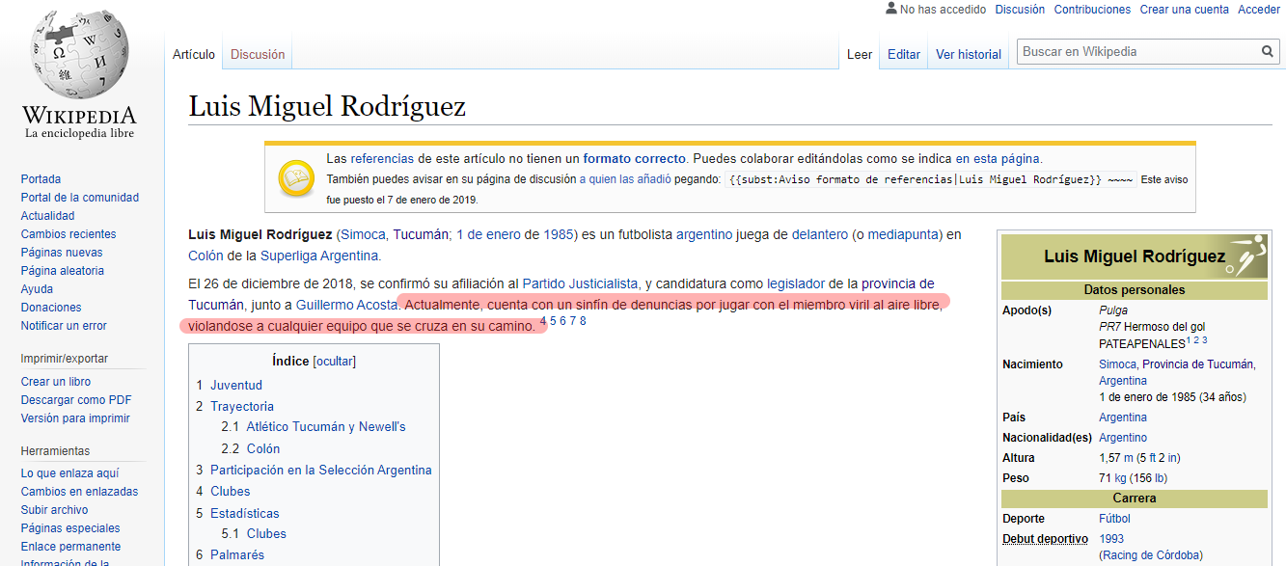The width and height of the screenshot is (1286, 566).
Task: Open Racing de Córdoba link
Action: click(1152, 555)
